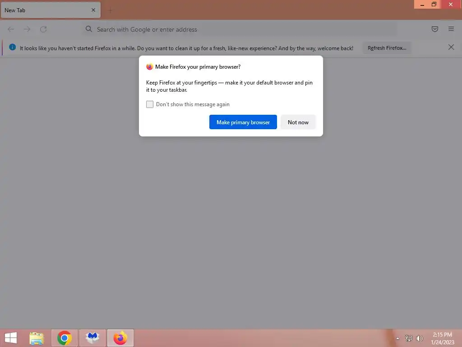
Task: Open File Explorer from the taskbar
Action: [x=37, y=338]
